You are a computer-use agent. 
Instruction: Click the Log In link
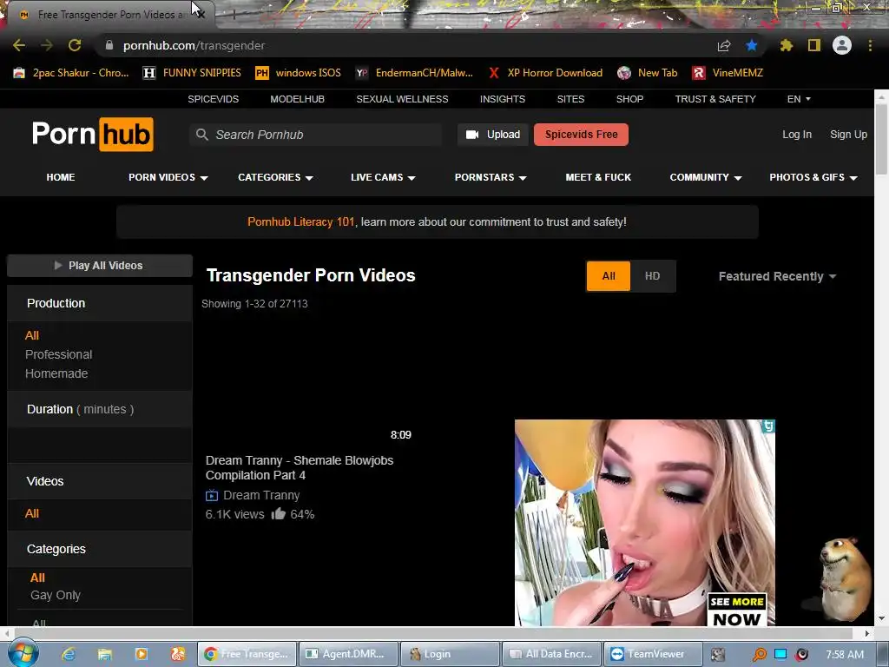click(x=797, y=135)
